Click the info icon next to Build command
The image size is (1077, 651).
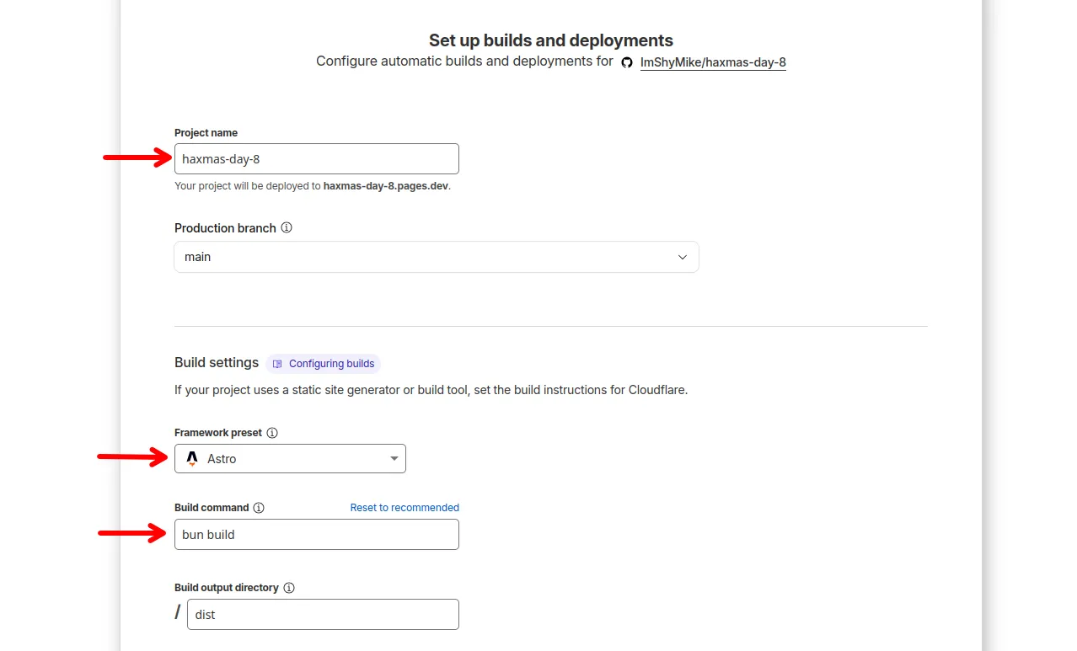[x=259, y=507]
